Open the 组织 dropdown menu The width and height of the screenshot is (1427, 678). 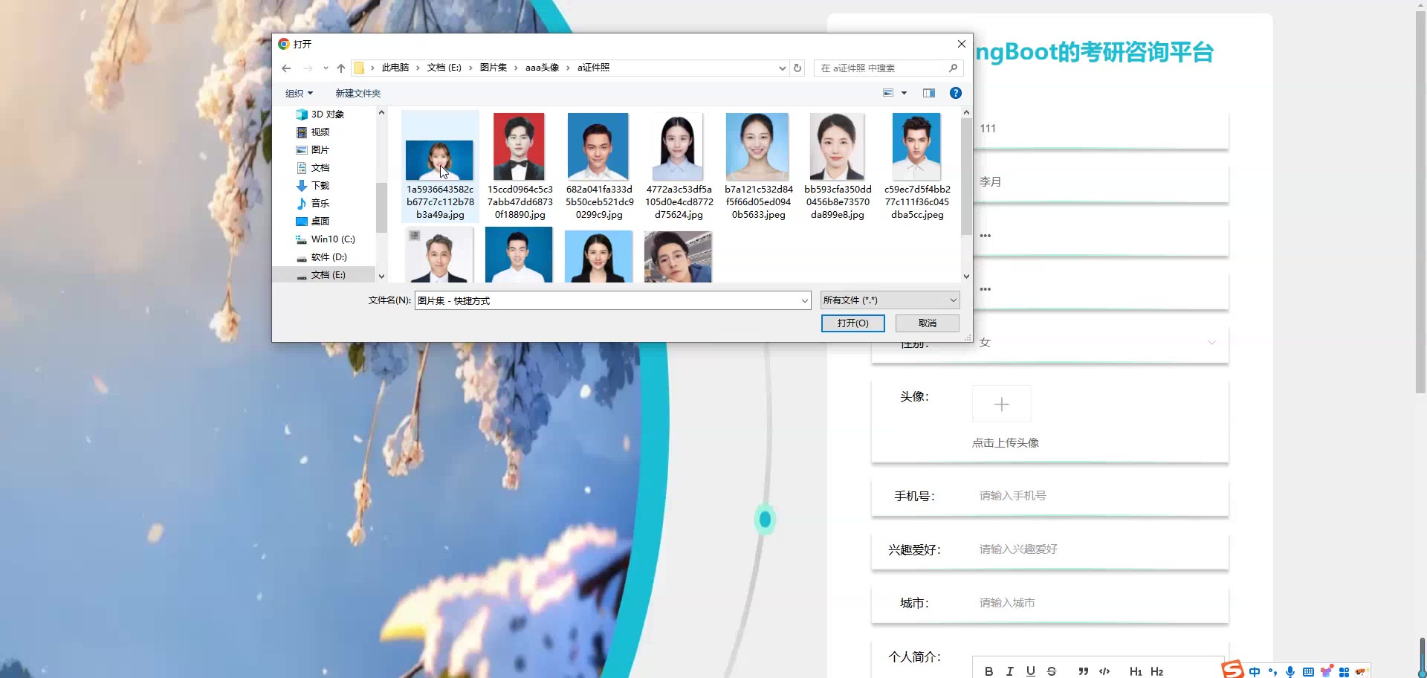(300, 93)
